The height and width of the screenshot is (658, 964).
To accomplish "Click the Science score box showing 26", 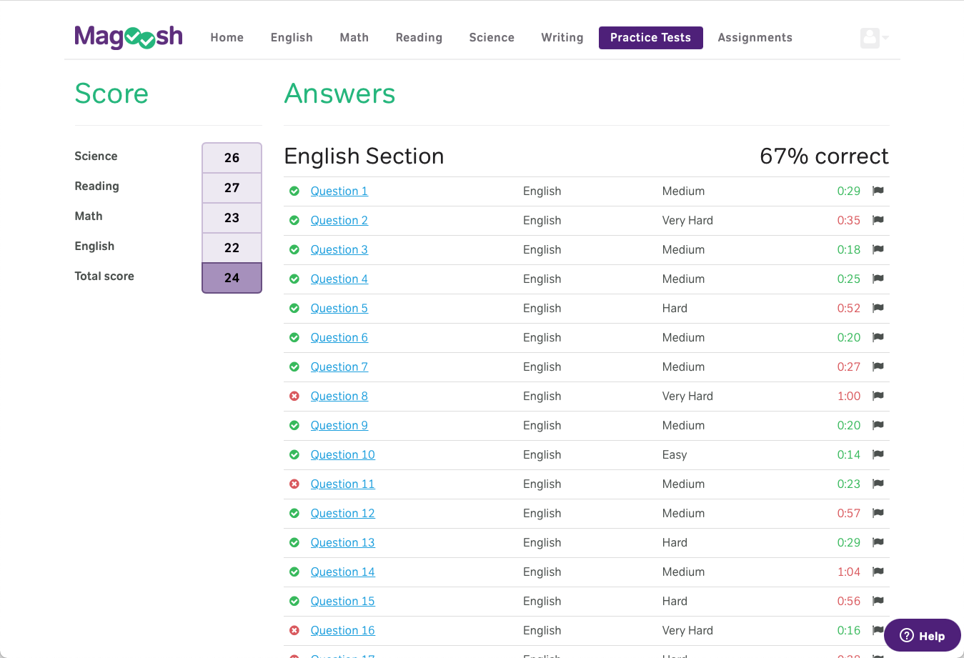I will (x=232, y=158).
